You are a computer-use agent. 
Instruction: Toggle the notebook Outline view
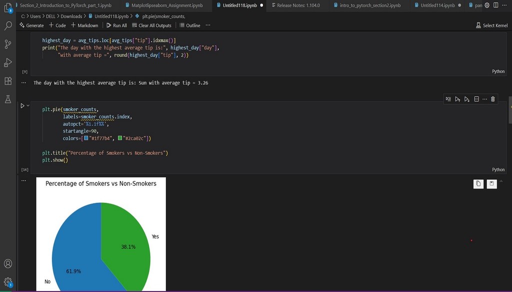(190, 25)
